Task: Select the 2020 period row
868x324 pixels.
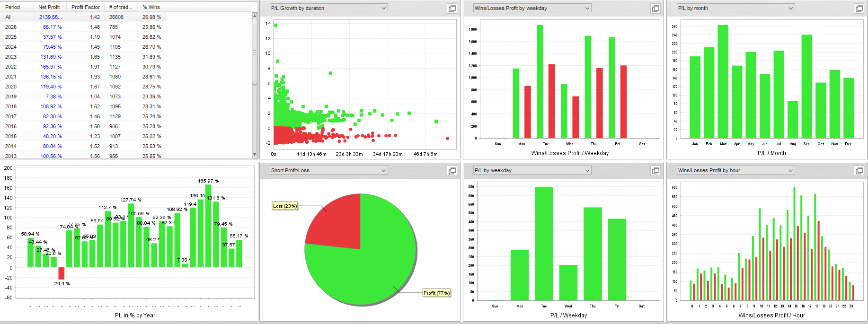Action: [x=83, y=87]
